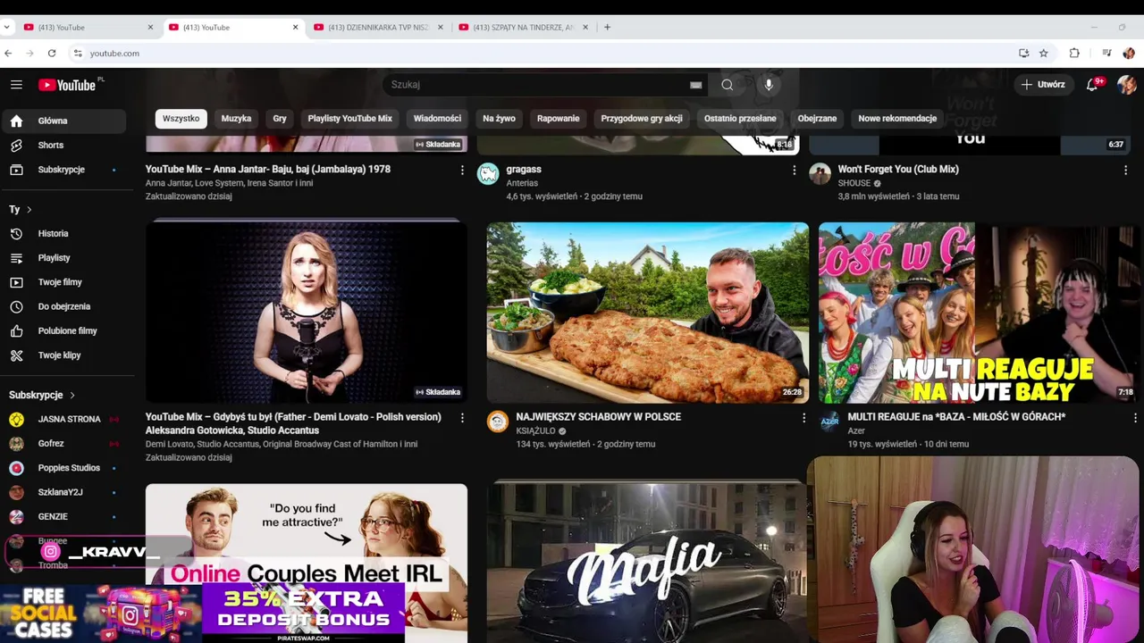Open SzklanaY2J subscription channel
Screen dimensions: 1144x643
click(x=63, y=492)
